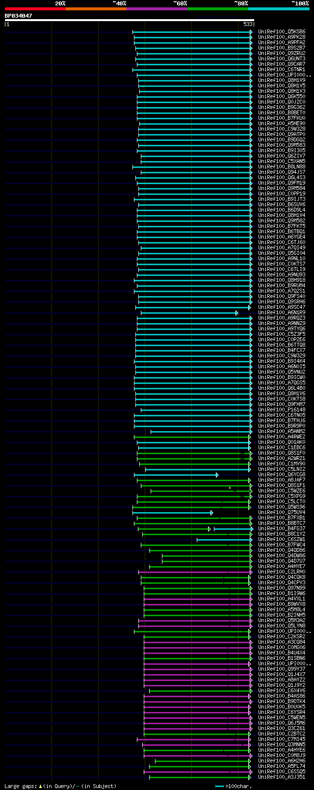
Task: Open hit UniRef100_Q5GI04
Action: [x=282, y=253]
